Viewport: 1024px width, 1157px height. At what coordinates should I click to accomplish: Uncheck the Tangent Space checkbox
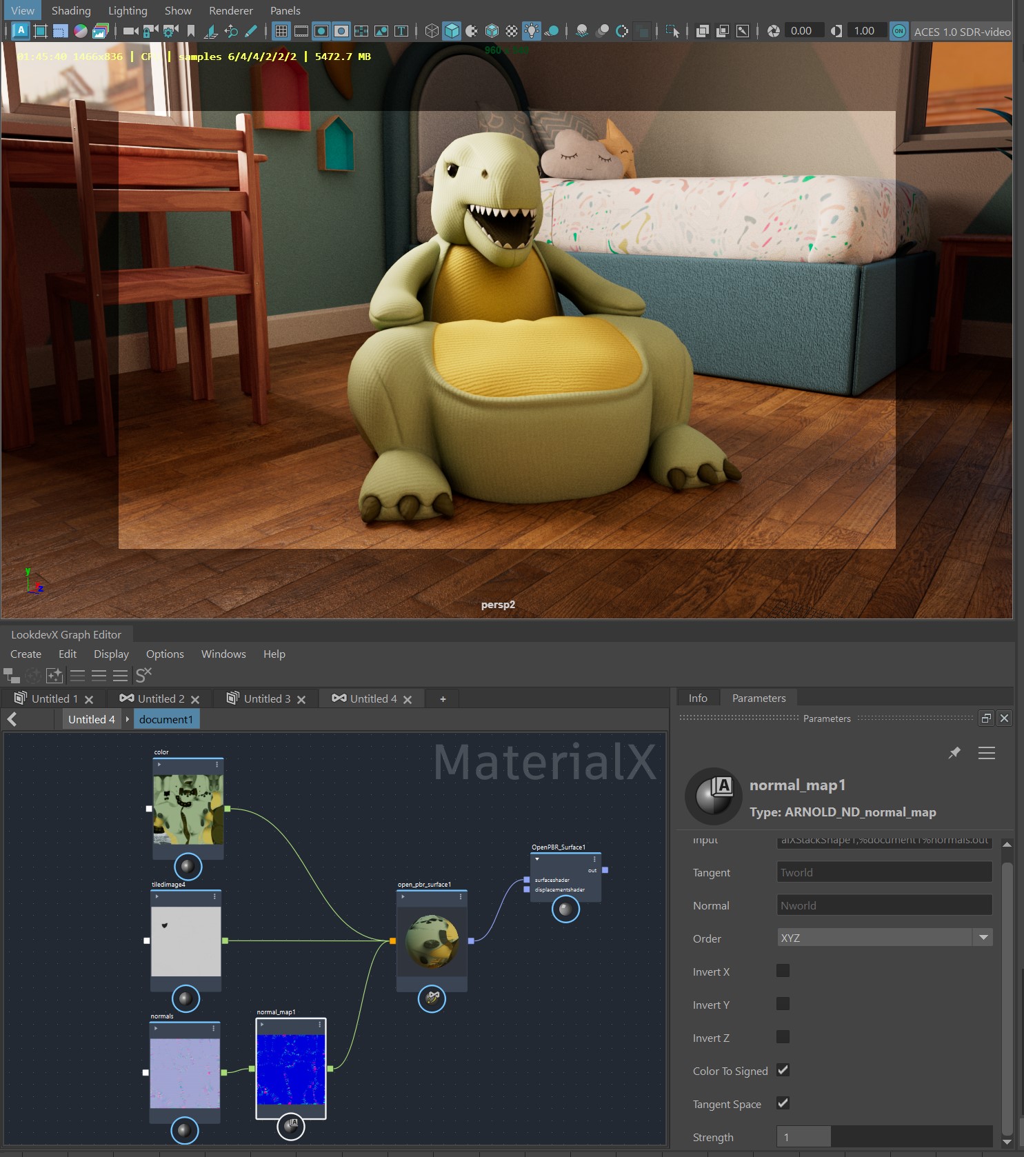click(783, 1103)
